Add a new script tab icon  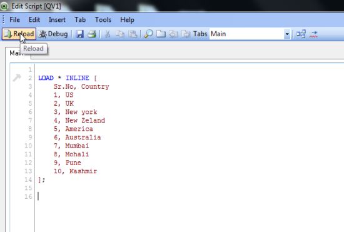pyautogui.click(x=161, y=34)
